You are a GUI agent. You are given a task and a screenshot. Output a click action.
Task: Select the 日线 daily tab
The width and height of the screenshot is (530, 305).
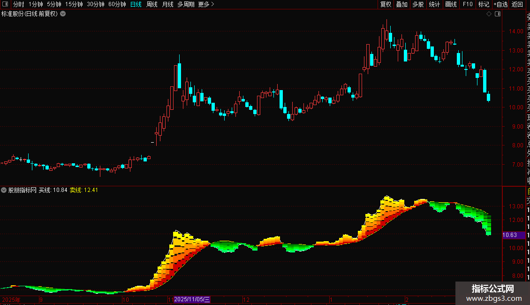coord(136,4)
